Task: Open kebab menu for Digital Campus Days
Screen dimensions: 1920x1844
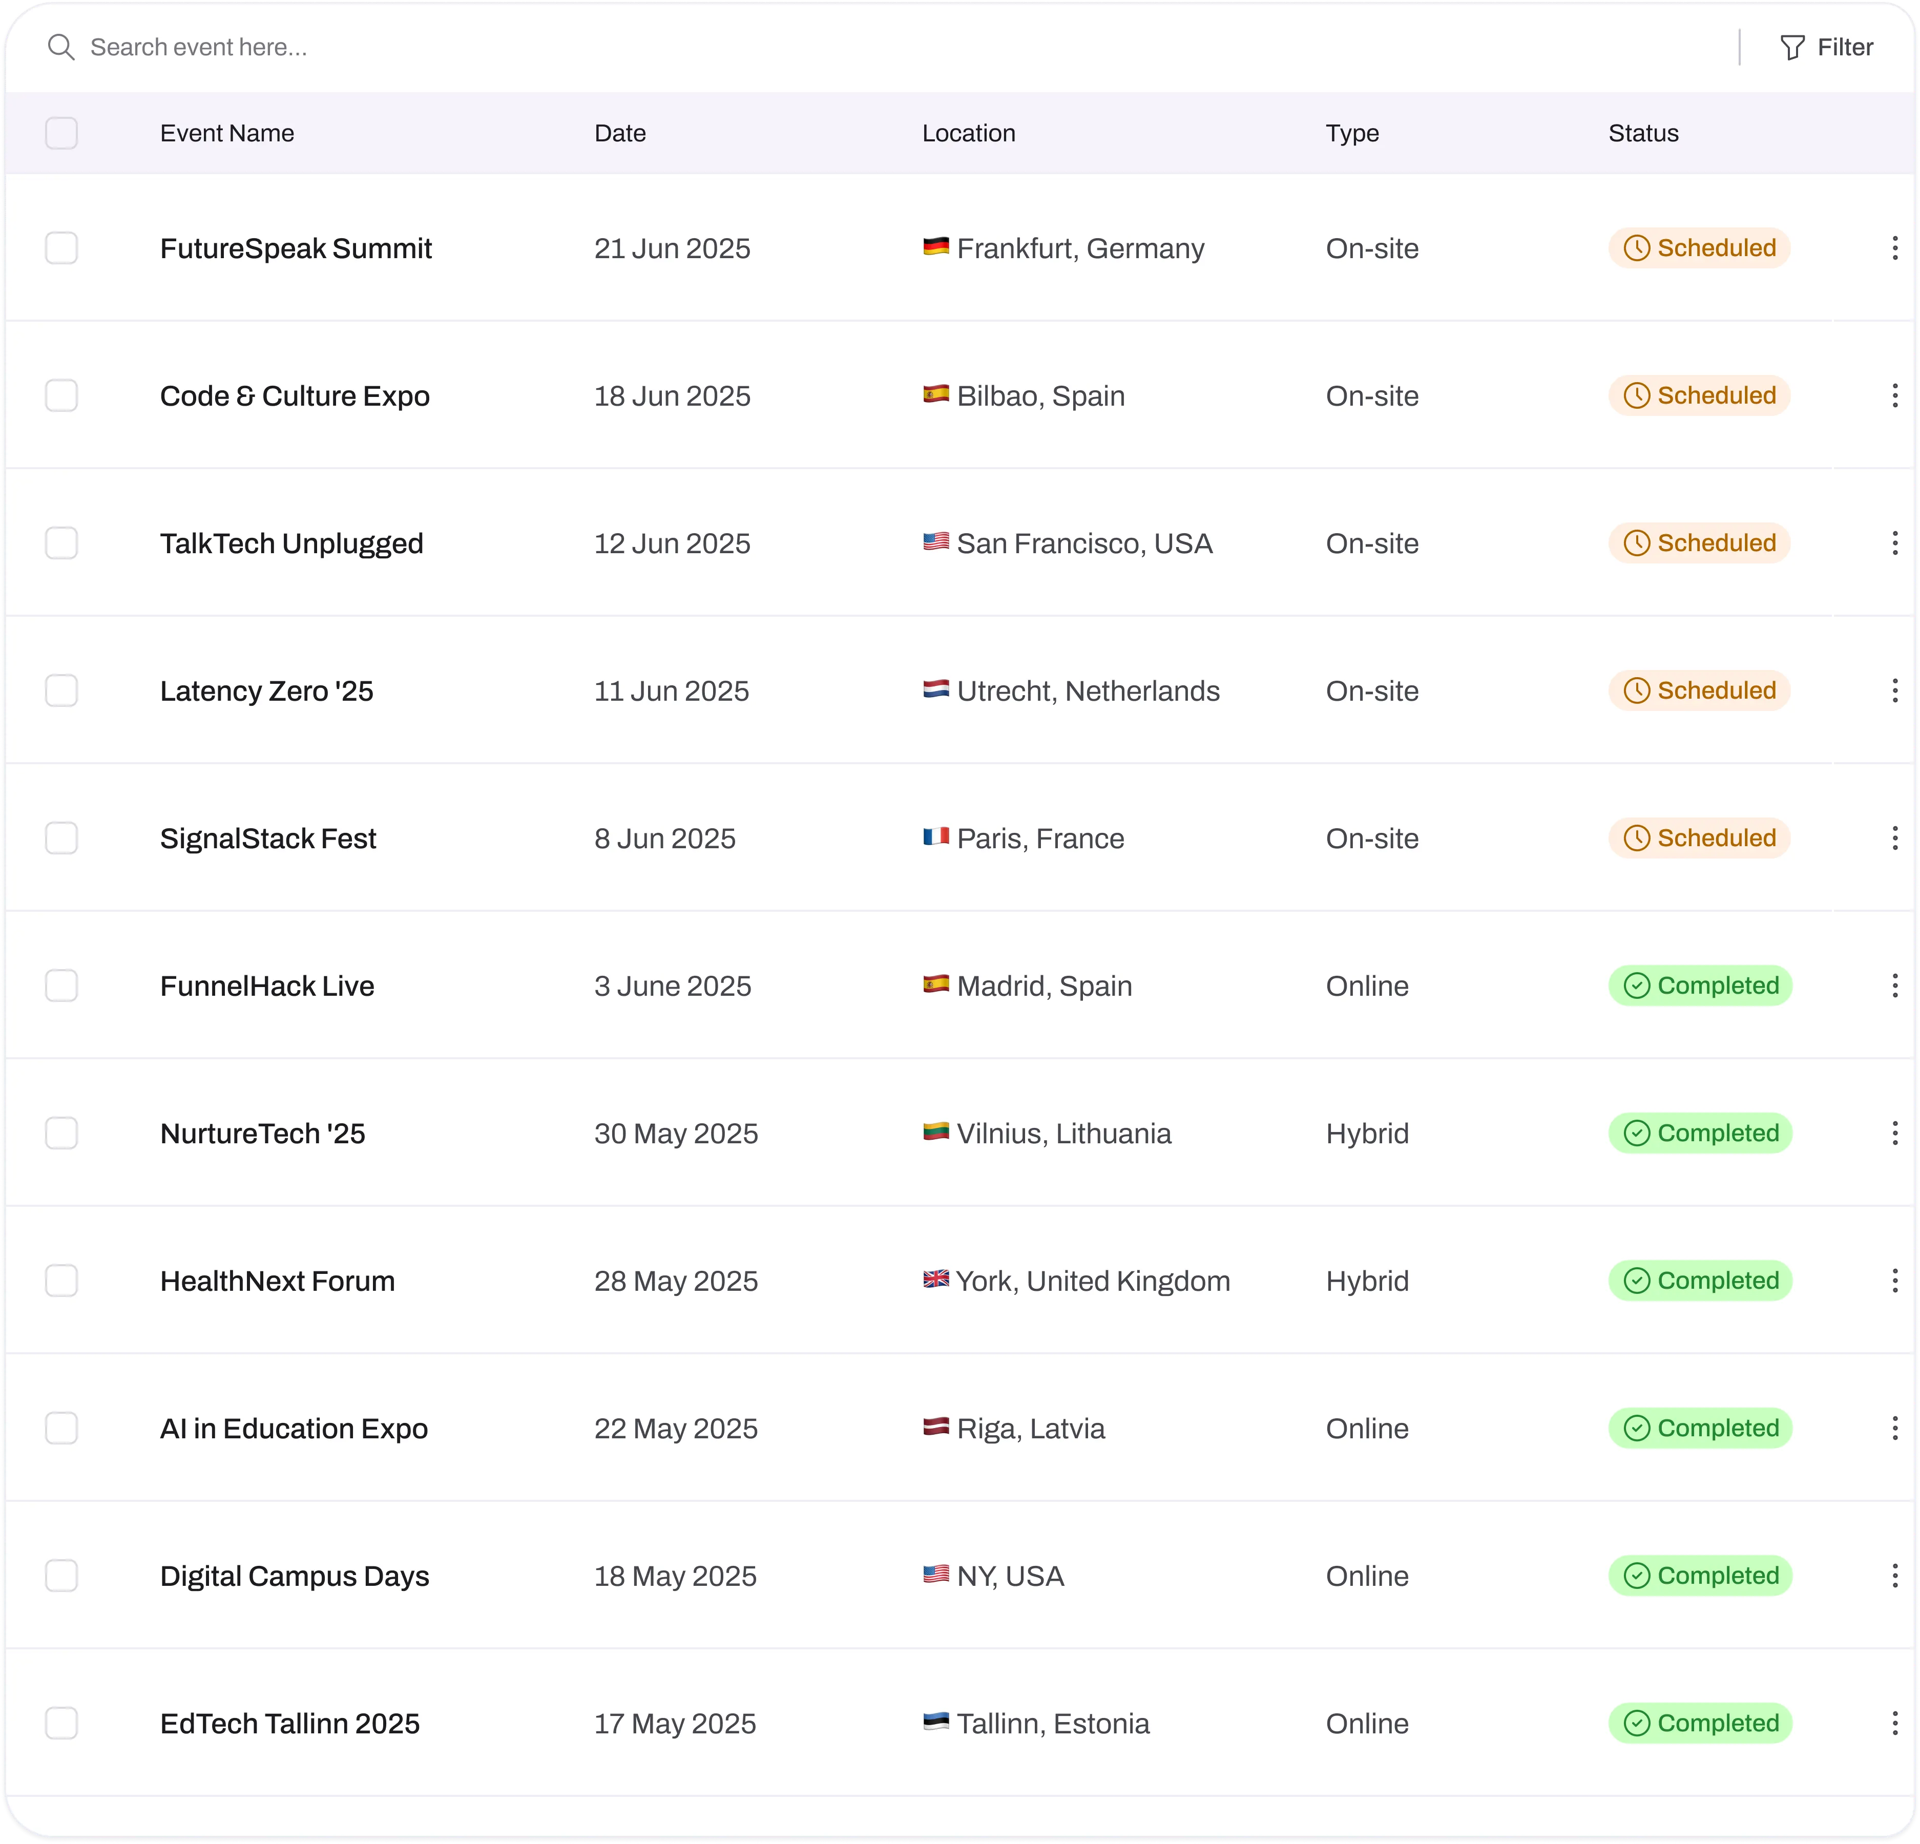Action: click(1894, 1576)
